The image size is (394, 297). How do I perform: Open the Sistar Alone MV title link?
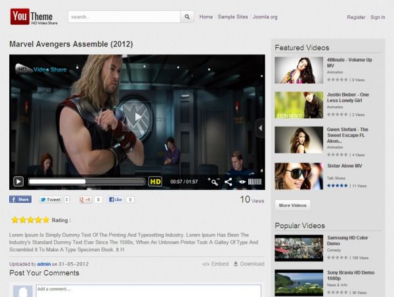pos(345,166)
